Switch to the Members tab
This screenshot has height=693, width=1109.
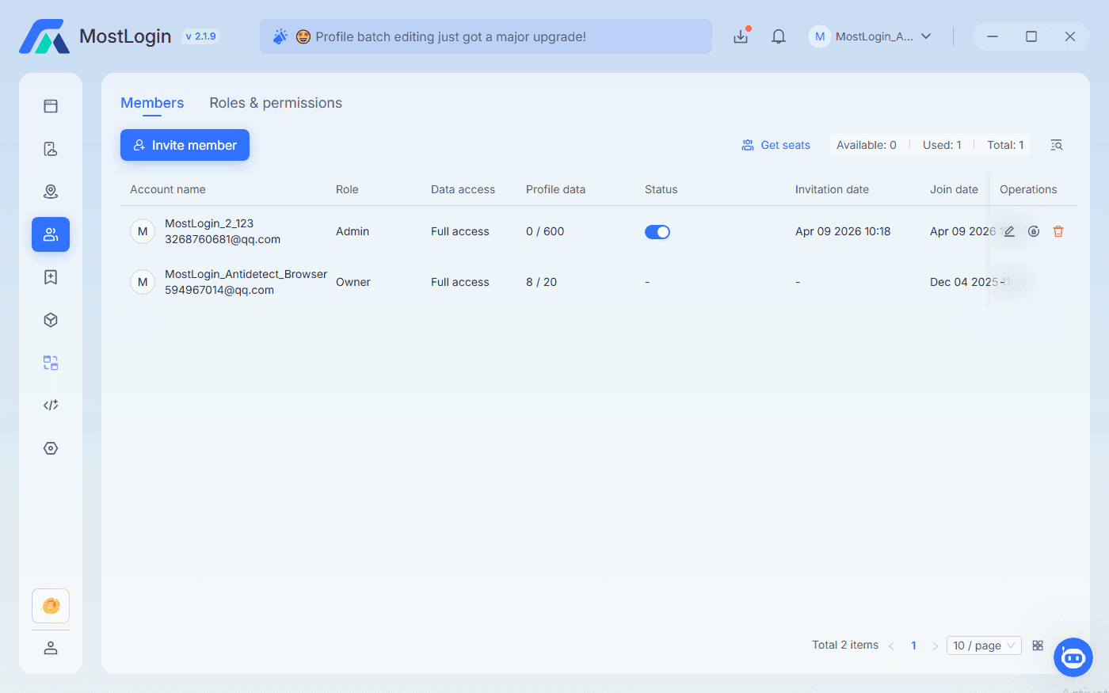[x=152, y=103]
